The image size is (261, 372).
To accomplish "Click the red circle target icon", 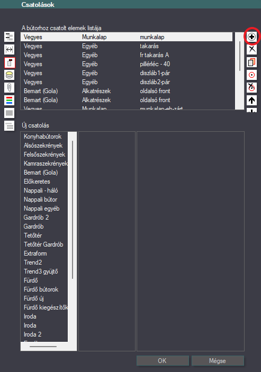I will (x=251, y=75).
